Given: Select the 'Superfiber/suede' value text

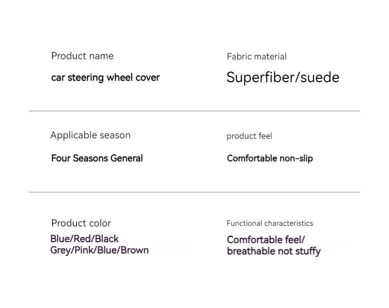Looking at the screenshot, I should 283,77.
